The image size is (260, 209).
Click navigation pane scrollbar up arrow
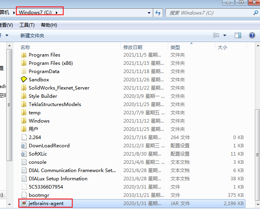pos(9,46)
